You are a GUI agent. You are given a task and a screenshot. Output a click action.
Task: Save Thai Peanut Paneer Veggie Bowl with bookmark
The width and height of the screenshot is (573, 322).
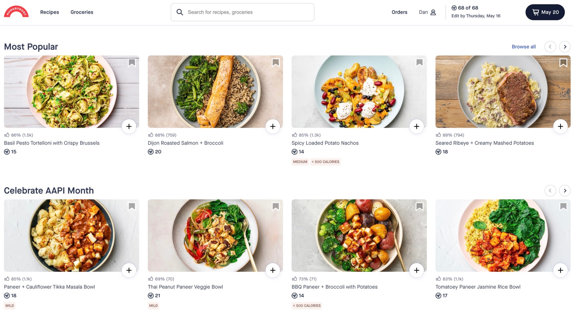(276, 206)
